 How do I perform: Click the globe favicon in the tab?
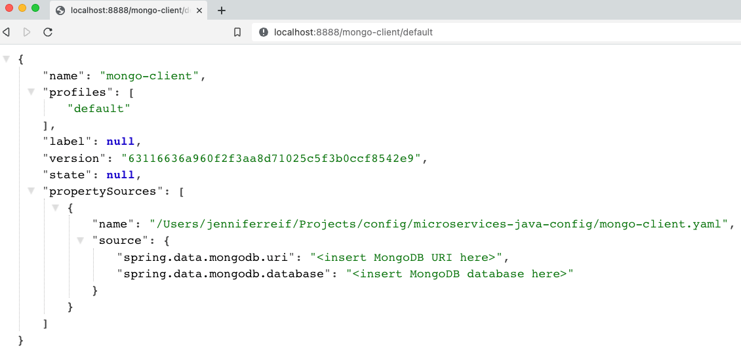60,10
